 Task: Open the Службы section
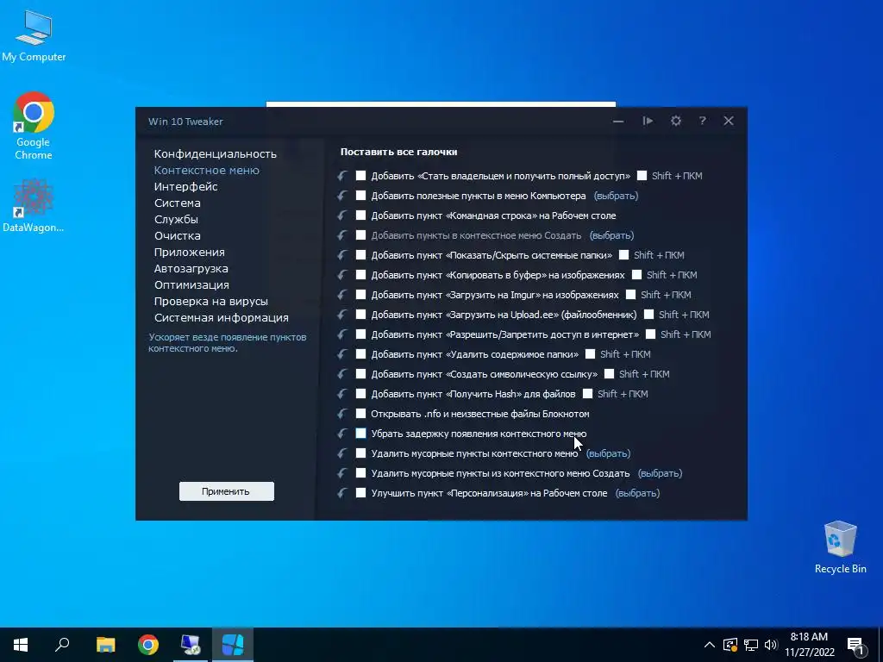176,219
